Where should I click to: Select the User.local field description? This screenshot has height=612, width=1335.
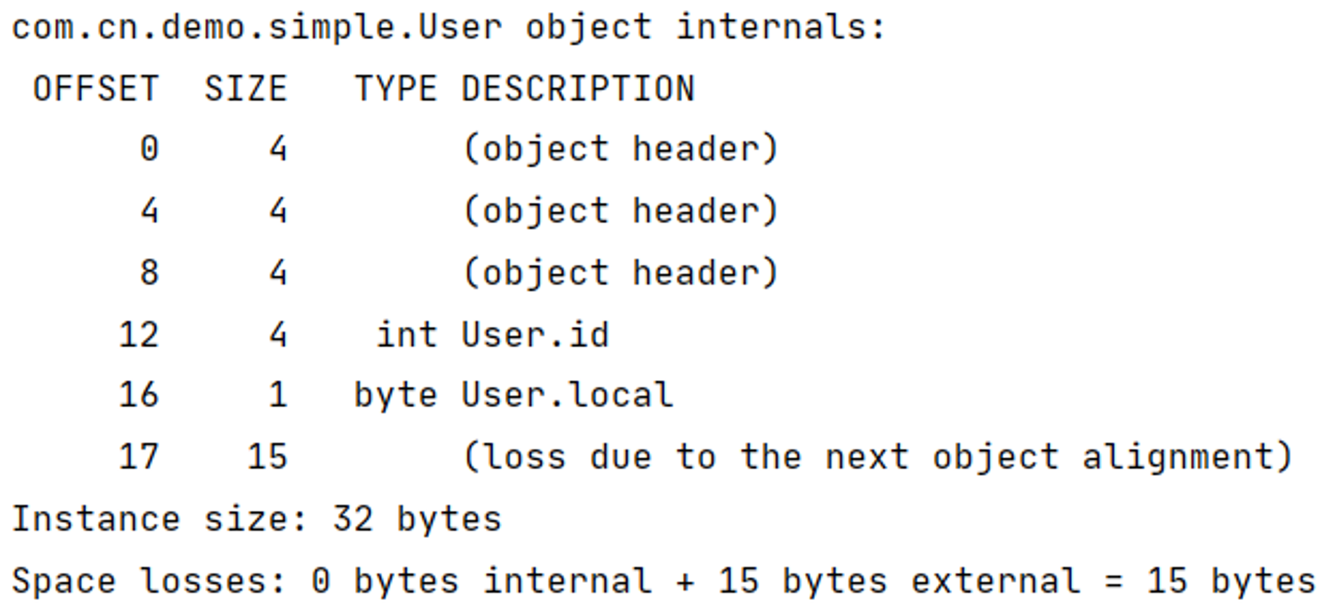click(x=567, y=395)
